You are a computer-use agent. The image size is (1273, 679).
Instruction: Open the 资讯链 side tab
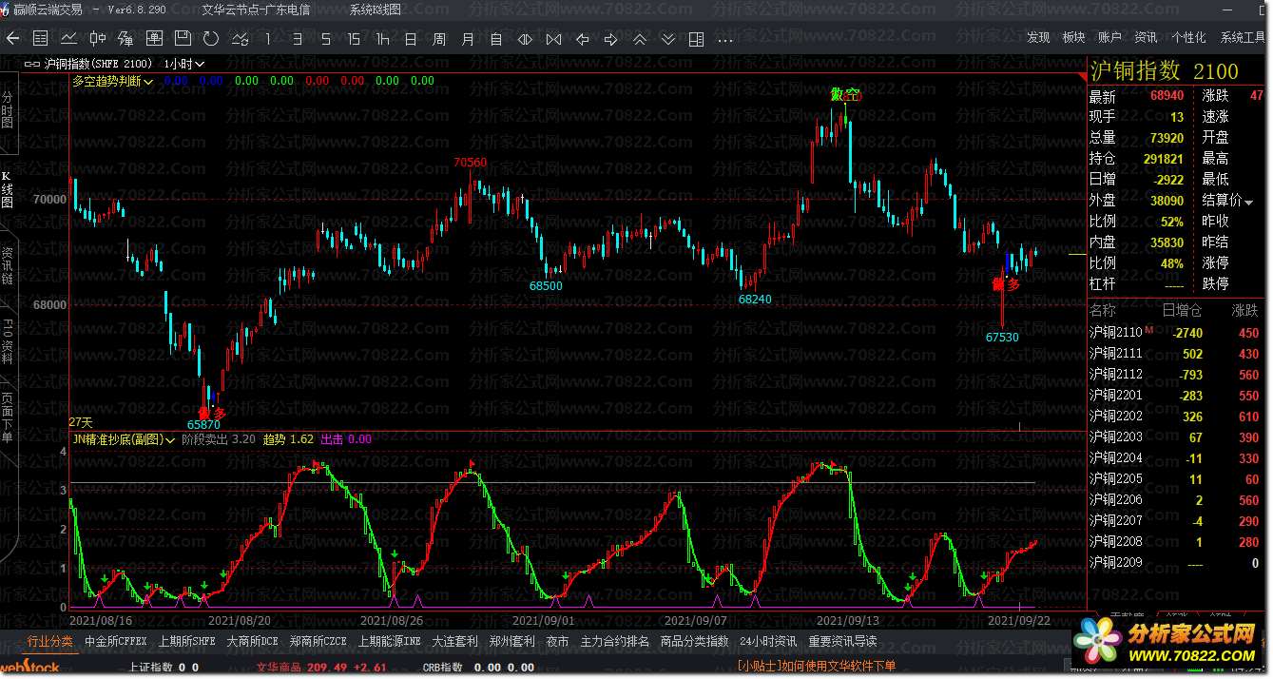point(8,266)
